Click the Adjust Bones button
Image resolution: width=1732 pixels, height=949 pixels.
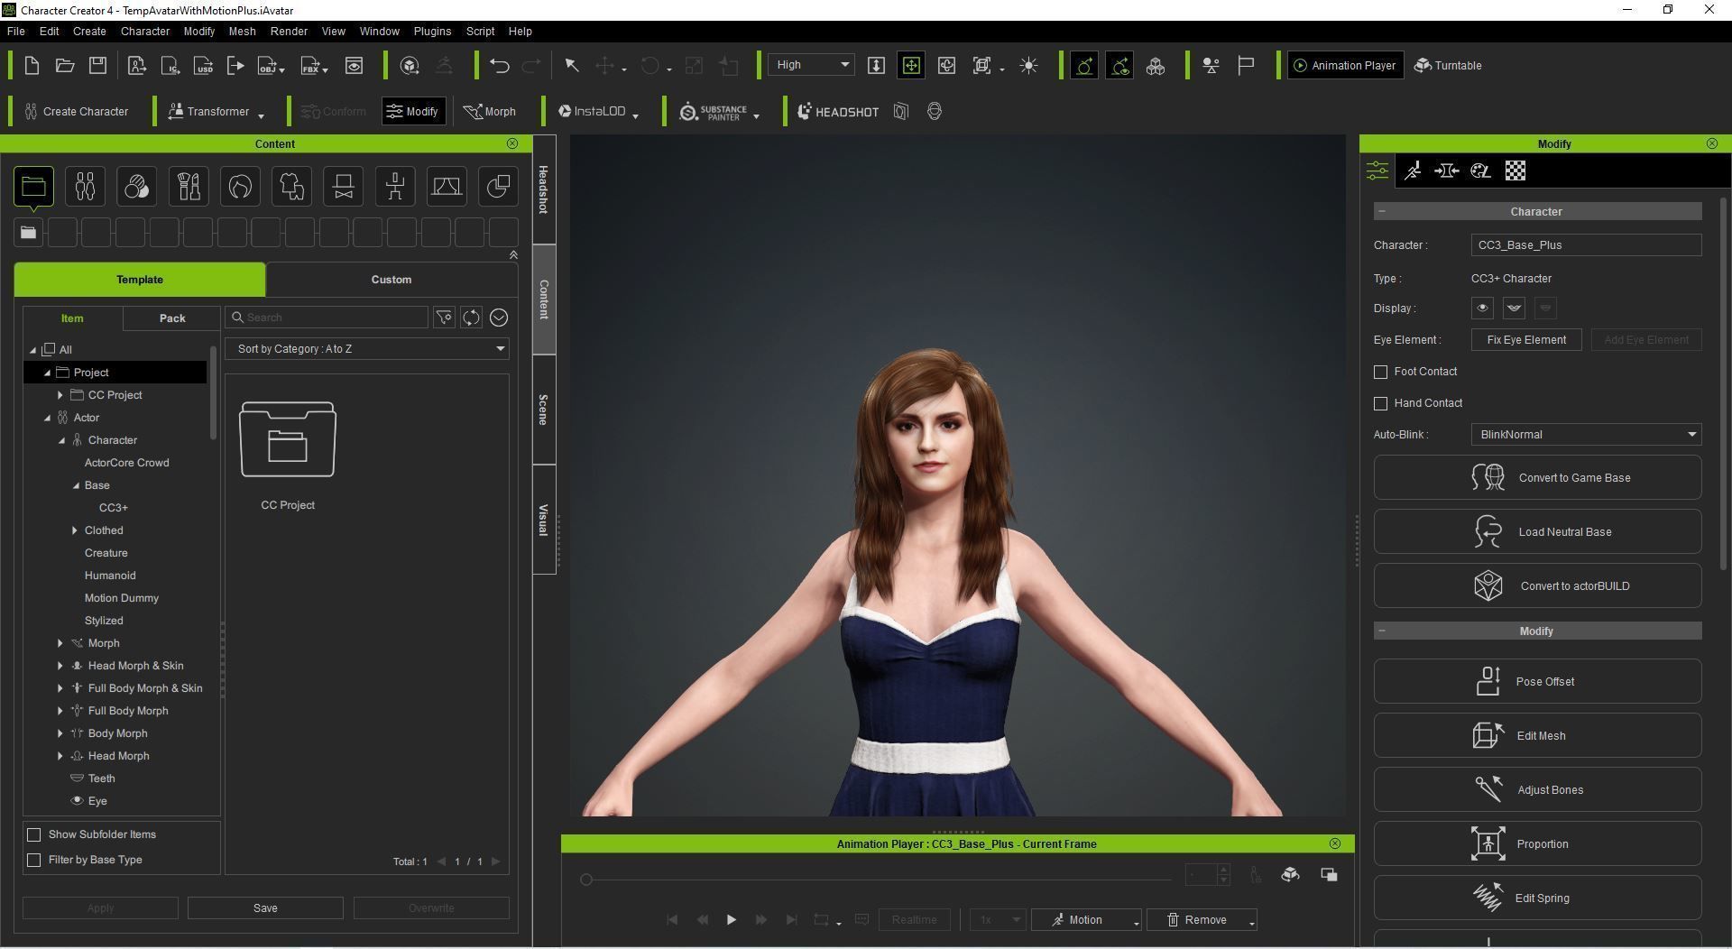click(x=1537, y=790)
